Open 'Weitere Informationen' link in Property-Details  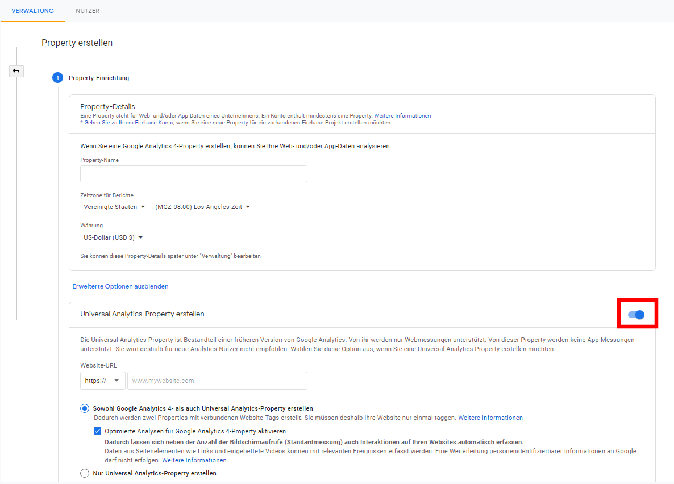coord(402,116)
